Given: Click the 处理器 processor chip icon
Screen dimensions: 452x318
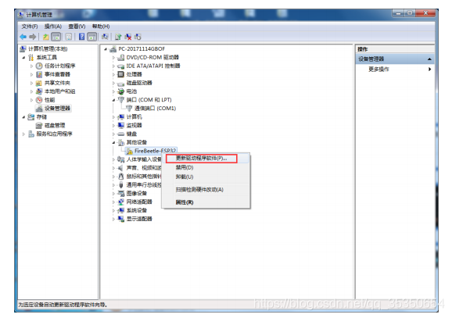Looking at the screenshot, I should [x=121, y=74].
